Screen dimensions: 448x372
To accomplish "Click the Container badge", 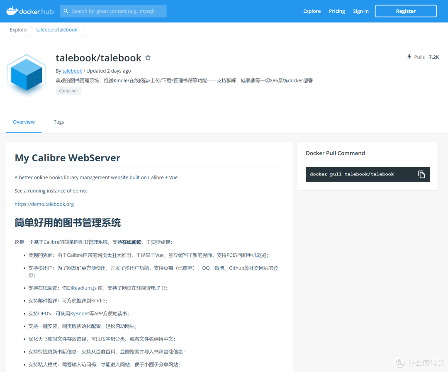I will click(68, 90).
